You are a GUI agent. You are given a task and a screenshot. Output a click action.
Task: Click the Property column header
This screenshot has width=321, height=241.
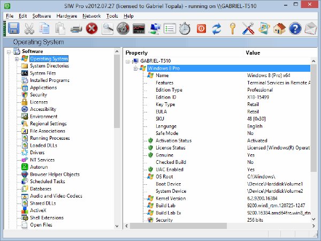tap(136, 53)
